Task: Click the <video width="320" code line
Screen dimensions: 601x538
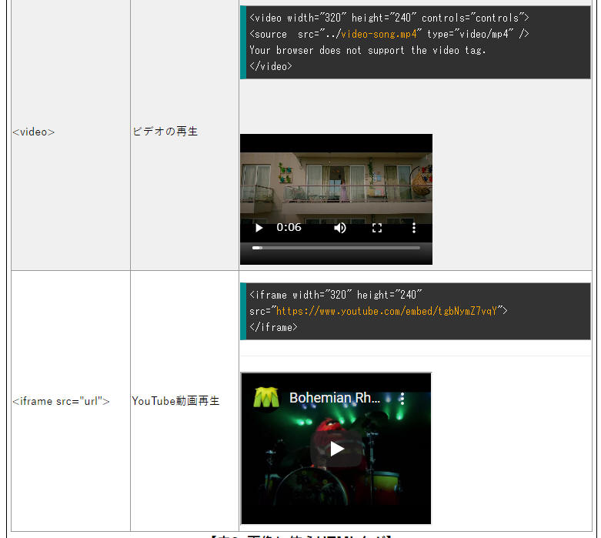Action: pos(389,18)
